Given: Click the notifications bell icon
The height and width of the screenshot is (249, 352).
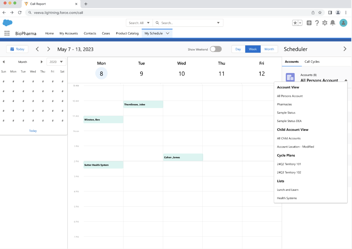Looking at the screenshot, I should [333, 23].
